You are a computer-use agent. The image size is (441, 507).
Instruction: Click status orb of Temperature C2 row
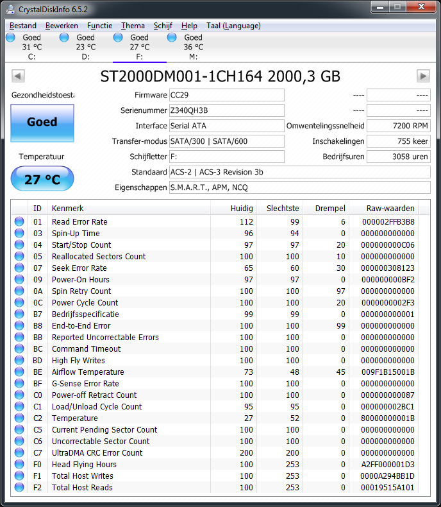pos(19,418)
